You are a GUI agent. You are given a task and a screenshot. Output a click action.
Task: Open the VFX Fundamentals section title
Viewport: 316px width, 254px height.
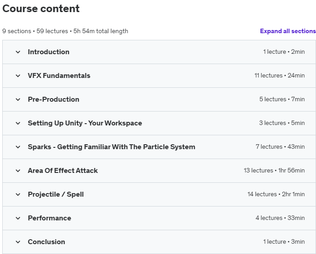pos(59,76)
